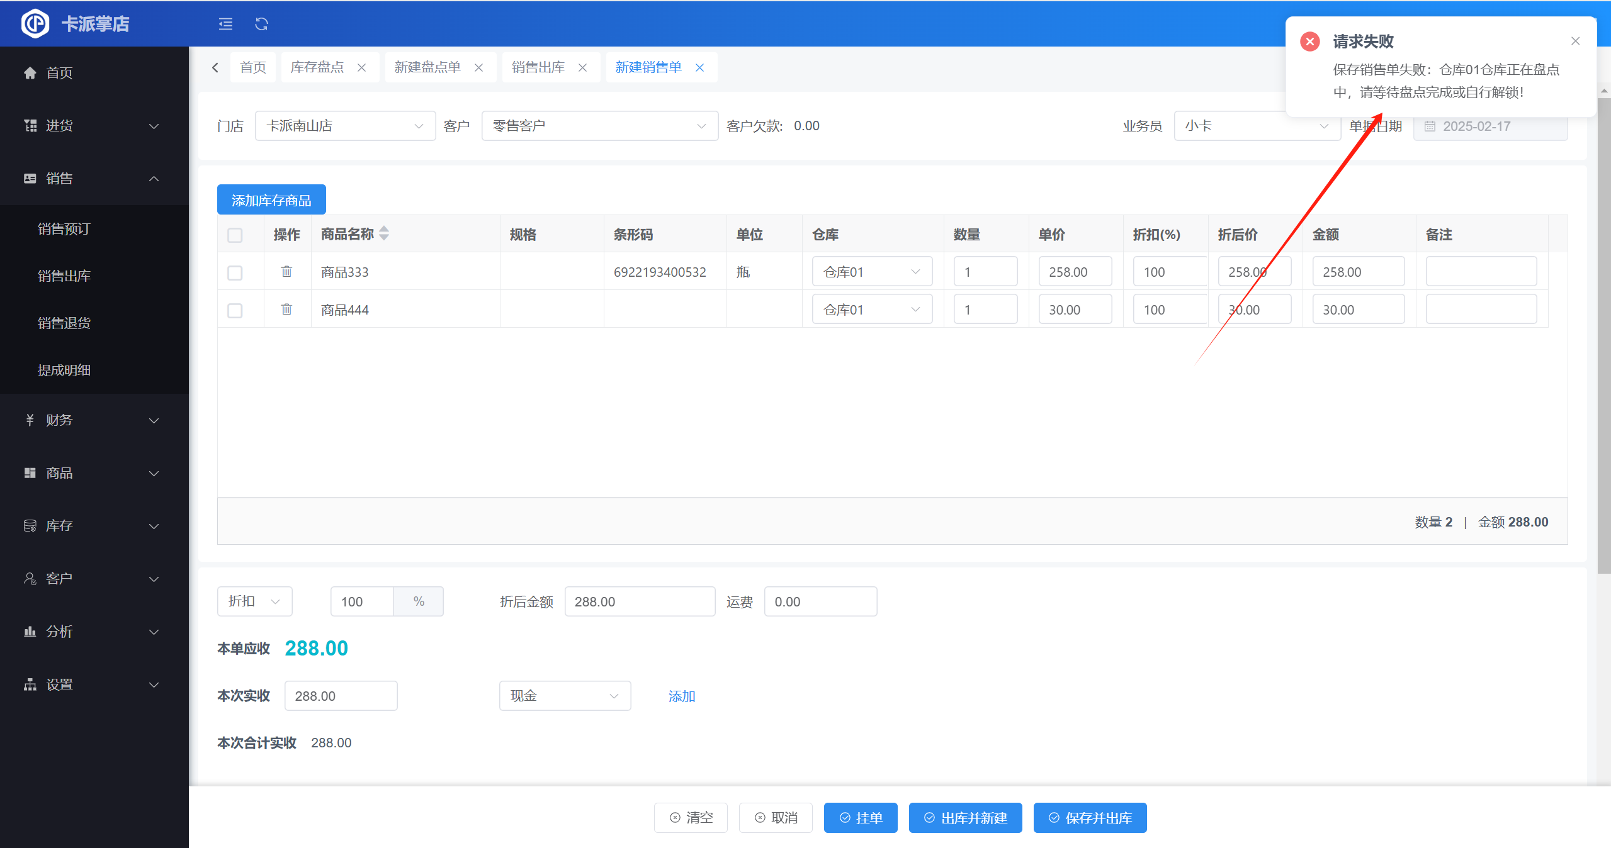Delete the 商品333 row with trash icon
1611x848 pixels.
click(x=286, y=272)
